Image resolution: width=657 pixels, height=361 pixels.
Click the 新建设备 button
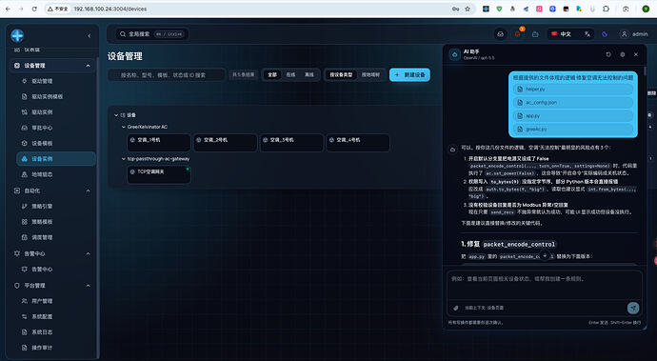click(x=409, y=74)
